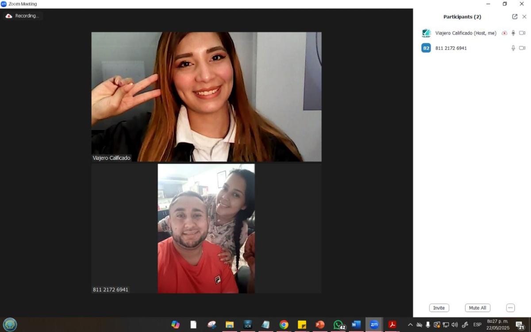Image resolution: width=531 pixels, height=332 pixels.
Task: Select the 811 2172 6941 video tile
Action: [x=206, y=228]
